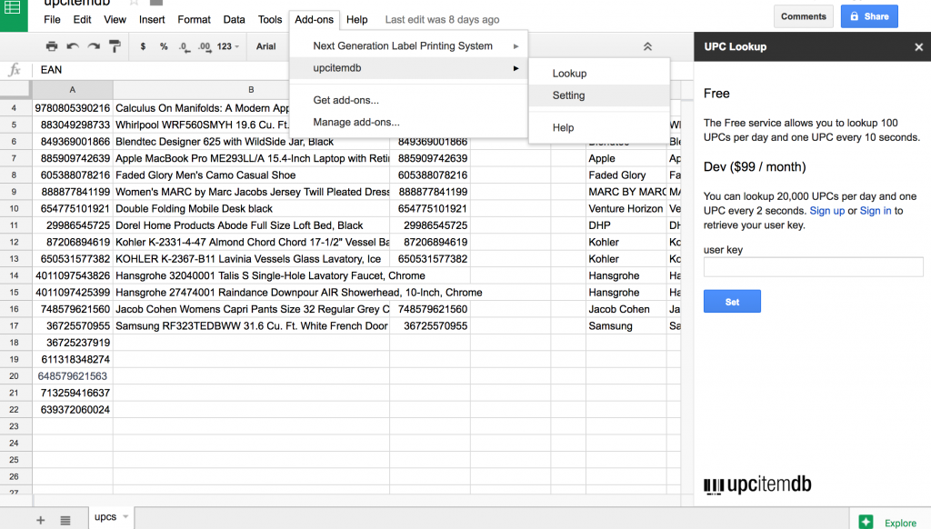Print the spreadsheet with the printer icon
Screen dimensions: 931x529
(52, 46)
